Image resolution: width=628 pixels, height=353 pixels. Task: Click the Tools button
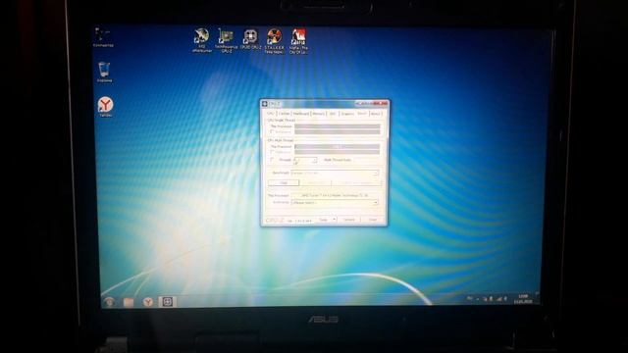coord(324,220)
